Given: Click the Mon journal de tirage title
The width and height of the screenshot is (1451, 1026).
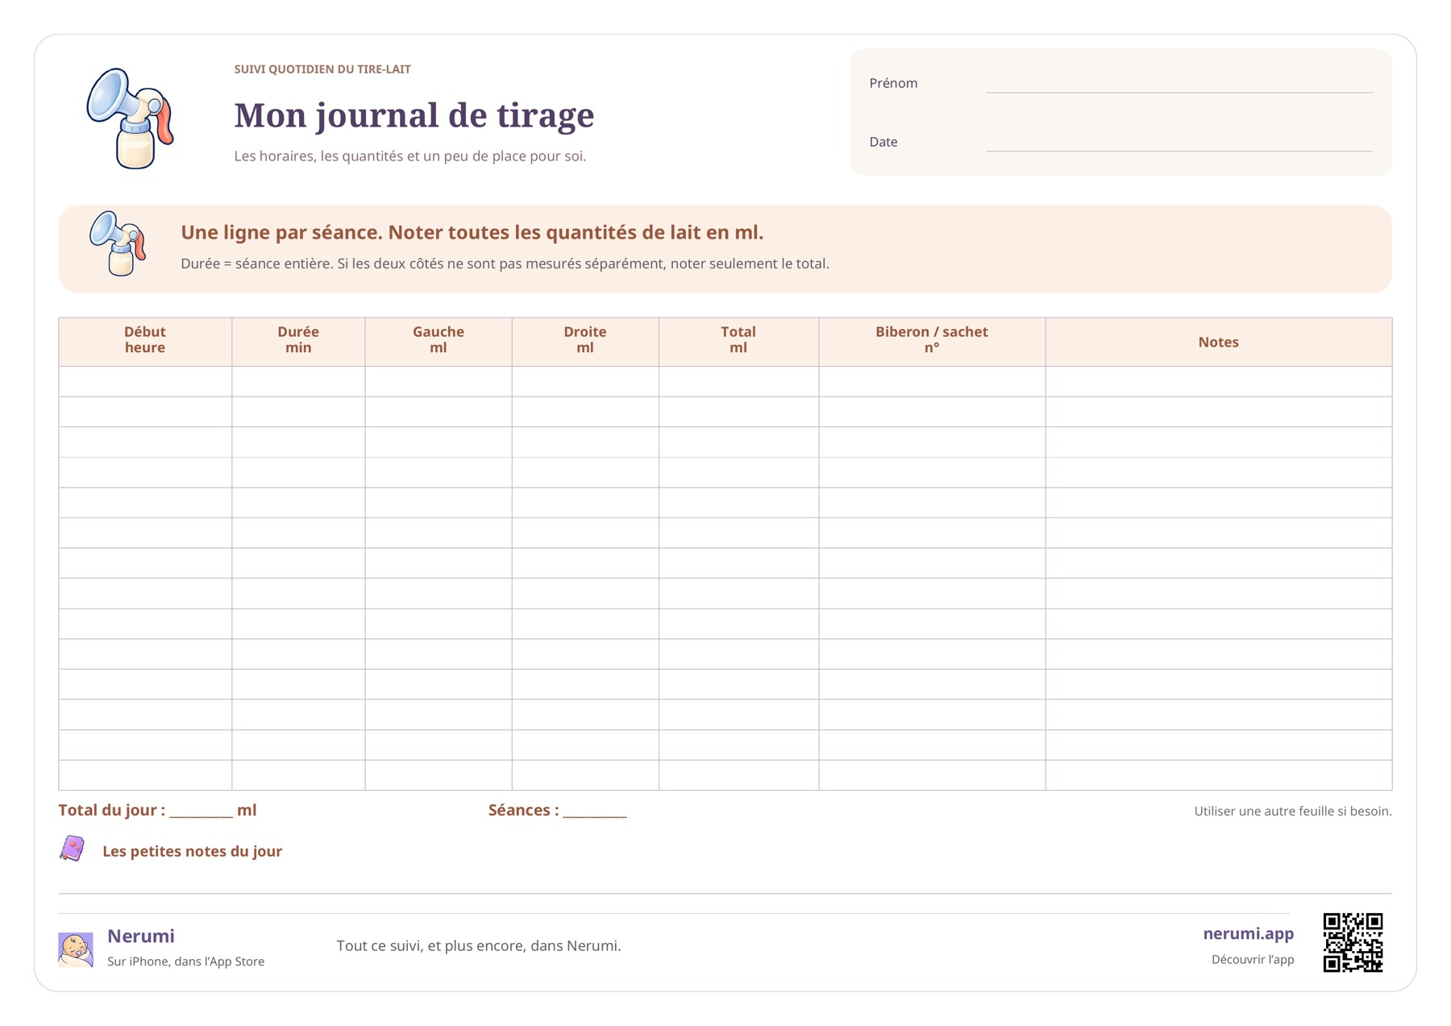Looking at the screenshot, I should [x=414, y=115].
